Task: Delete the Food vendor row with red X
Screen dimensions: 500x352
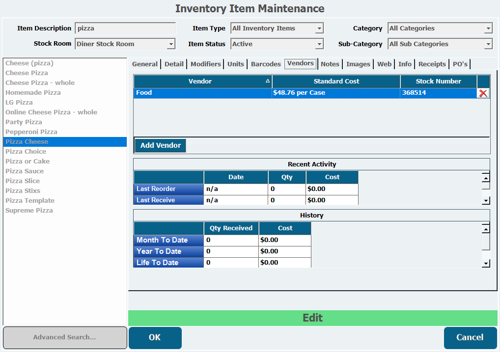Action: pos(483,93)
